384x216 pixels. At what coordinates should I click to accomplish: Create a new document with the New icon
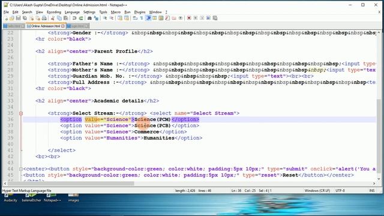click(5, 18)
